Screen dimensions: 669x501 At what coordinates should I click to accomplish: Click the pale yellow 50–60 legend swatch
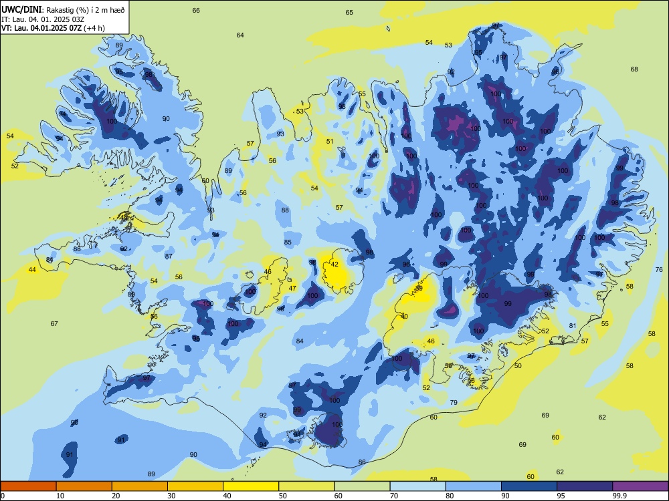pyautogui.click(x=306, y=486)
